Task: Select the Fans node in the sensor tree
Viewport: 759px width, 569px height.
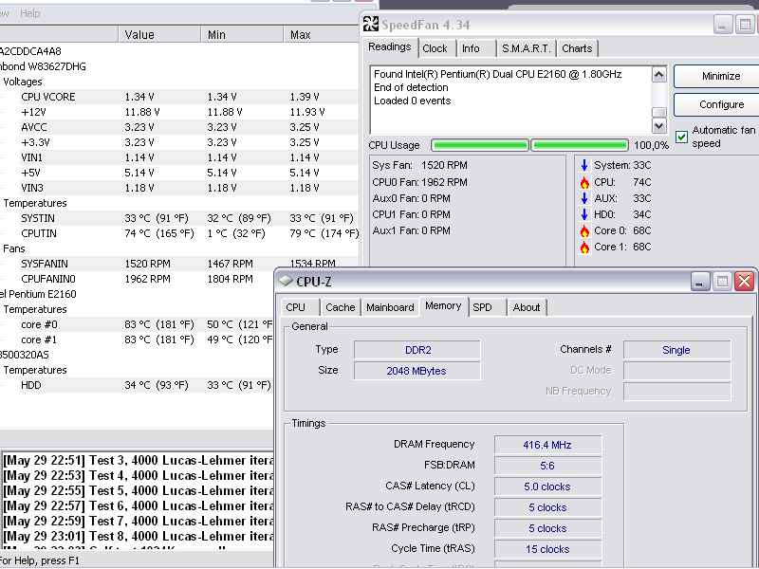Action: click(14, 248)
